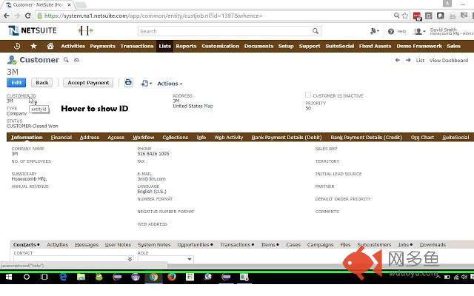Image resolution: width=474 pixels, height=296 pixels.
Task: Click the search magnifier icon in global search
Action: tap(316, 31)
